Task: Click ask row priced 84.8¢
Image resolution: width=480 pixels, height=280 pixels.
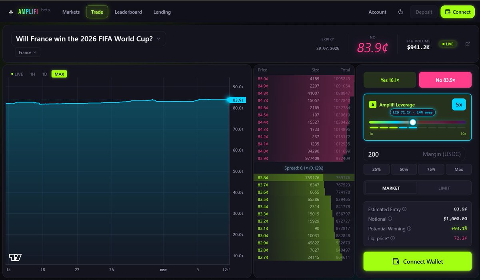Action: click(304, 93)
